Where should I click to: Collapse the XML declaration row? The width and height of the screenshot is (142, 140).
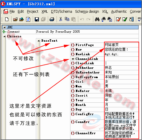click(x=4, y=27)
